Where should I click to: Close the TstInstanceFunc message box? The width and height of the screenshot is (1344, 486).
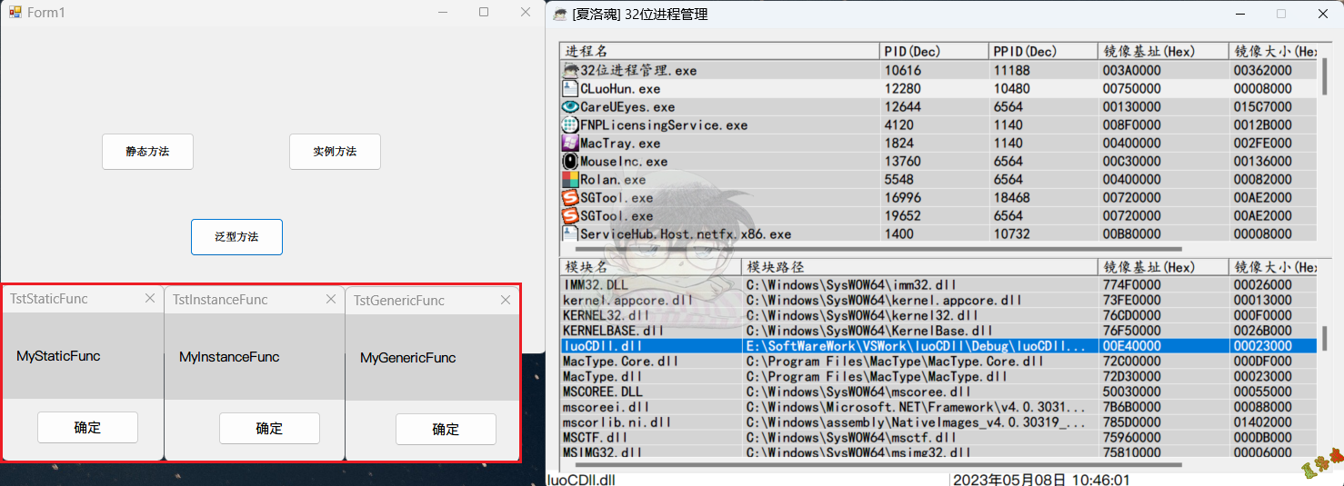click(331, 299)
